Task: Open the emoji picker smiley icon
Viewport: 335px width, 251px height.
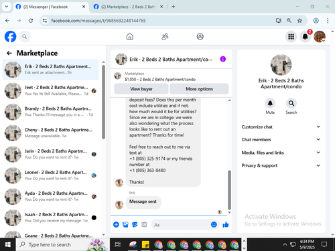Action: click(214, 224)
